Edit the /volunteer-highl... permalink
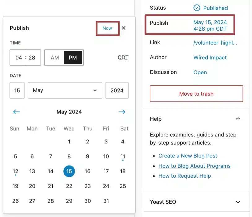Screen dimensions: 252x217 [215, 43]
